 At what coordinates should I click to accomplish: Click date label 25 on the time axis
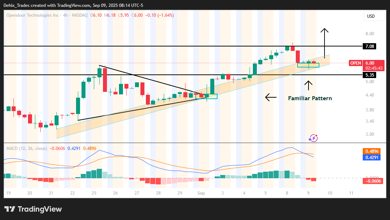point(94,193)
